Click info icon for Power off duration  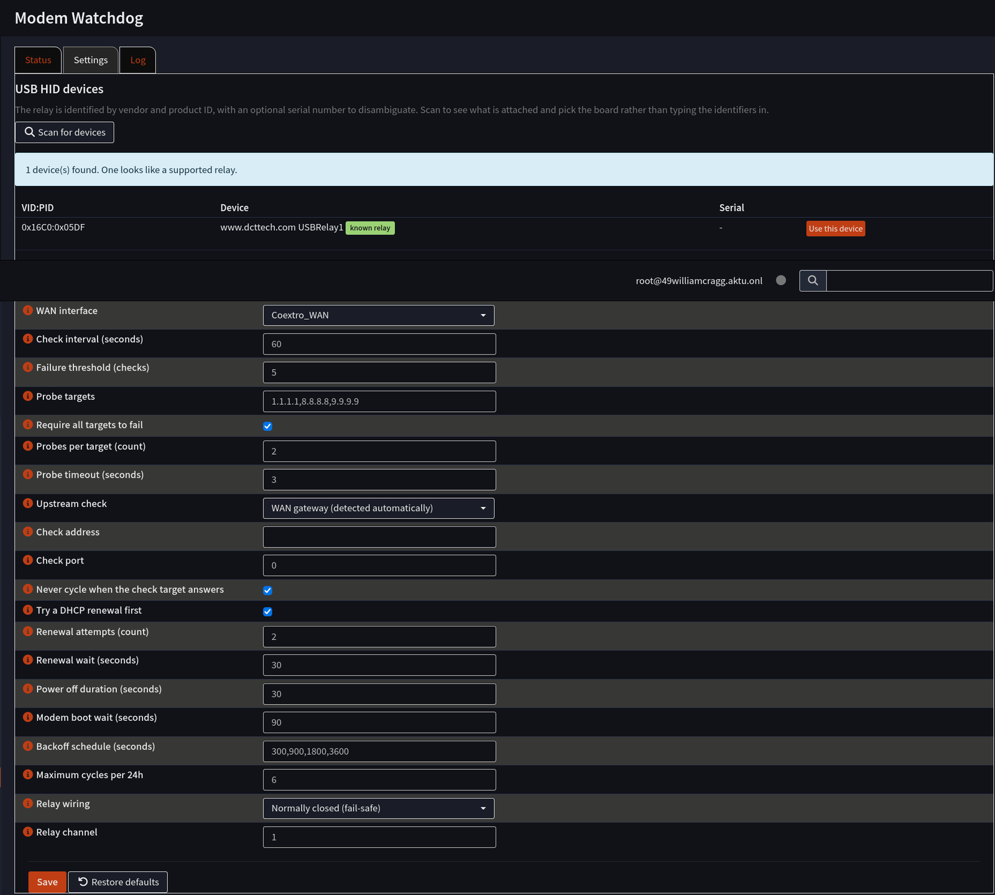28,688
